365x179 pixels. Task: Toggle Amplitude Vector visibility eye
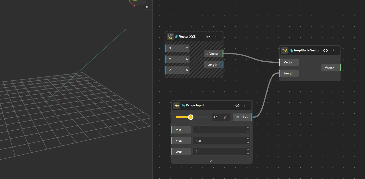pos(326,51)
